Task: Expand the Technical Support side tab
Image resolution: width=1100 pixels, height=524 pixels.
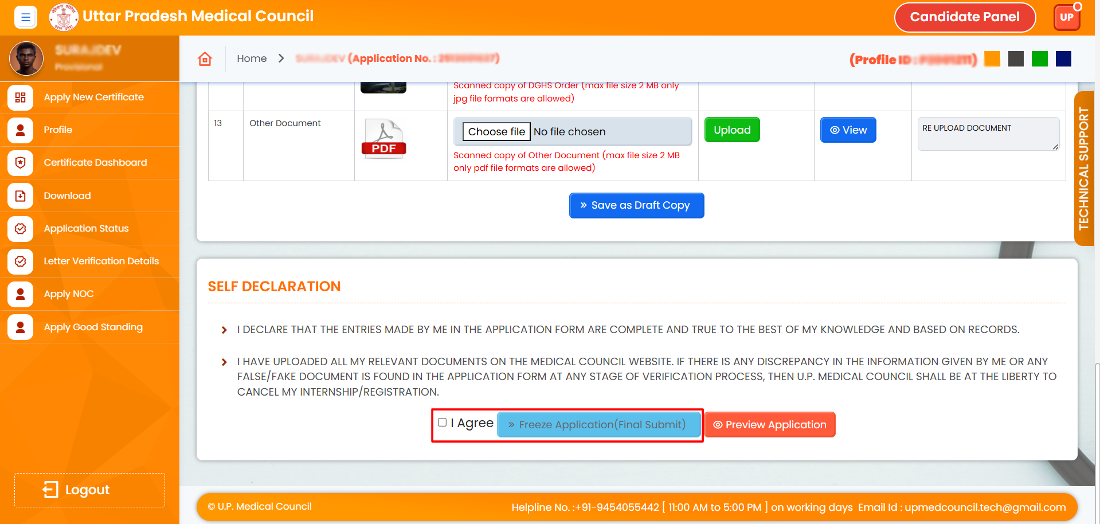Action: pos(1083,169)
